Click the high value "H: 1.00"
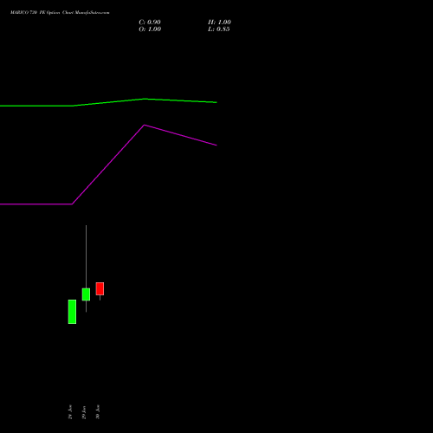The height and width of the screenshot is (433, 433). coord(219,23)
